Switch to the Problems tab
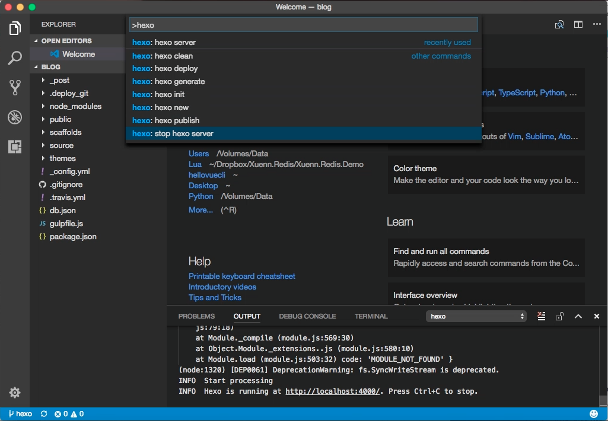 pyautogui.click(x=196, y=316)
